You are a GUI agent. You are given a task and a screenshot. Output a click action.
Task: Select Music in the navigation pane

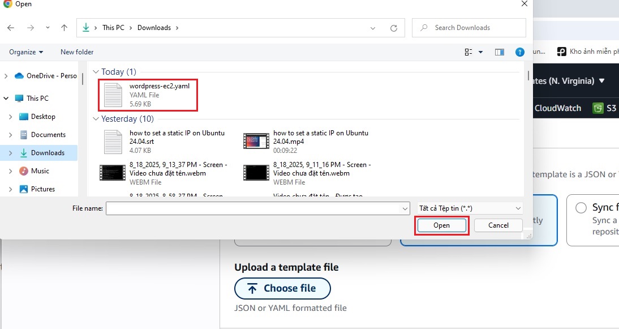[40, 171]
